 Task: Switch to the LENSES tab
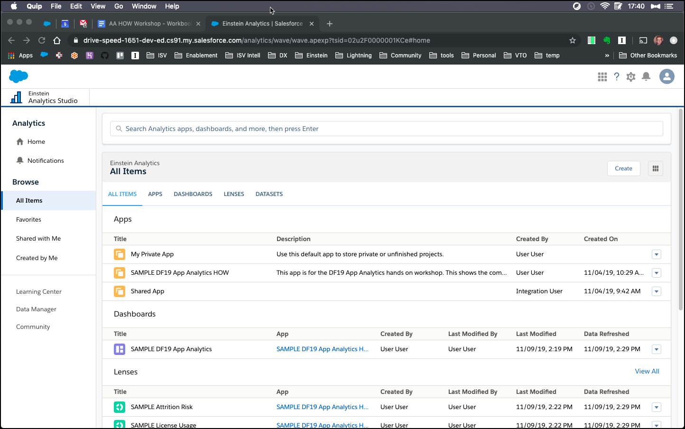coord(234,194)
